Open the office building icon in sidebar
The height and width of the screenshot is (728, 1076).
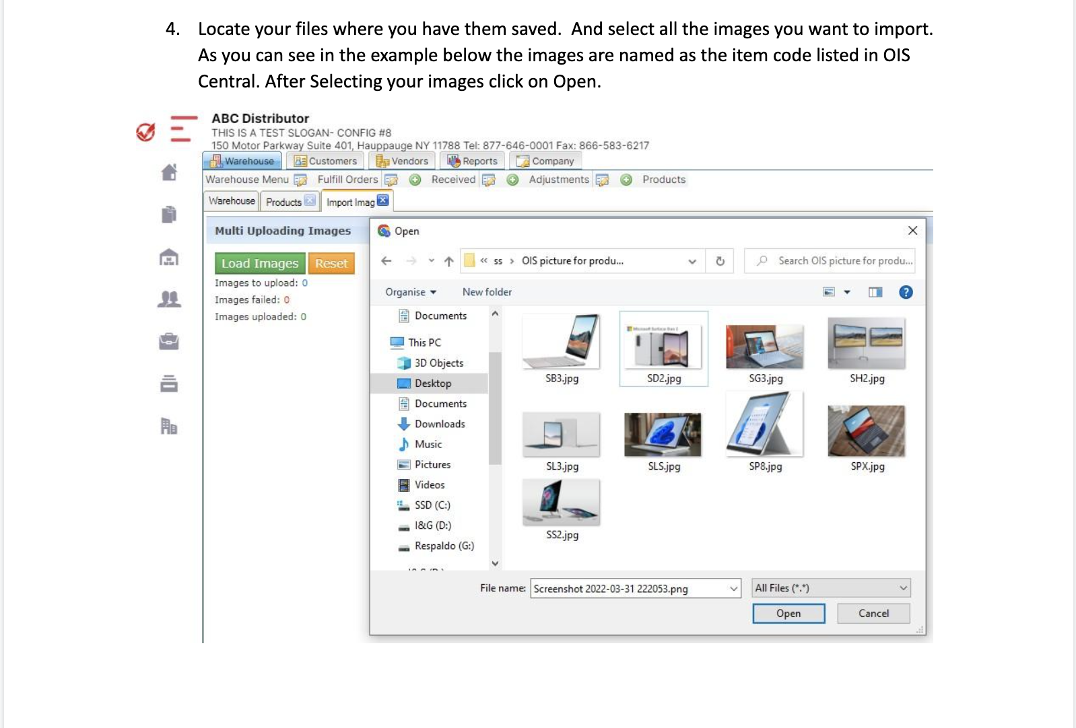coord(169,426)
